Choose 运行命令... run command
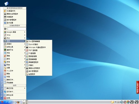 (15, 92)
